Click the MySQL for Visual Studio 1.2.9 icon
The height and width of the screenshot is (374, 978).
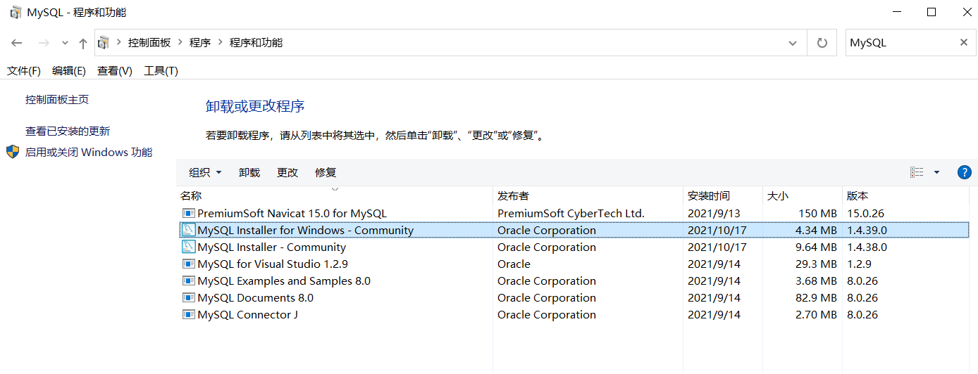pos(188,264)
